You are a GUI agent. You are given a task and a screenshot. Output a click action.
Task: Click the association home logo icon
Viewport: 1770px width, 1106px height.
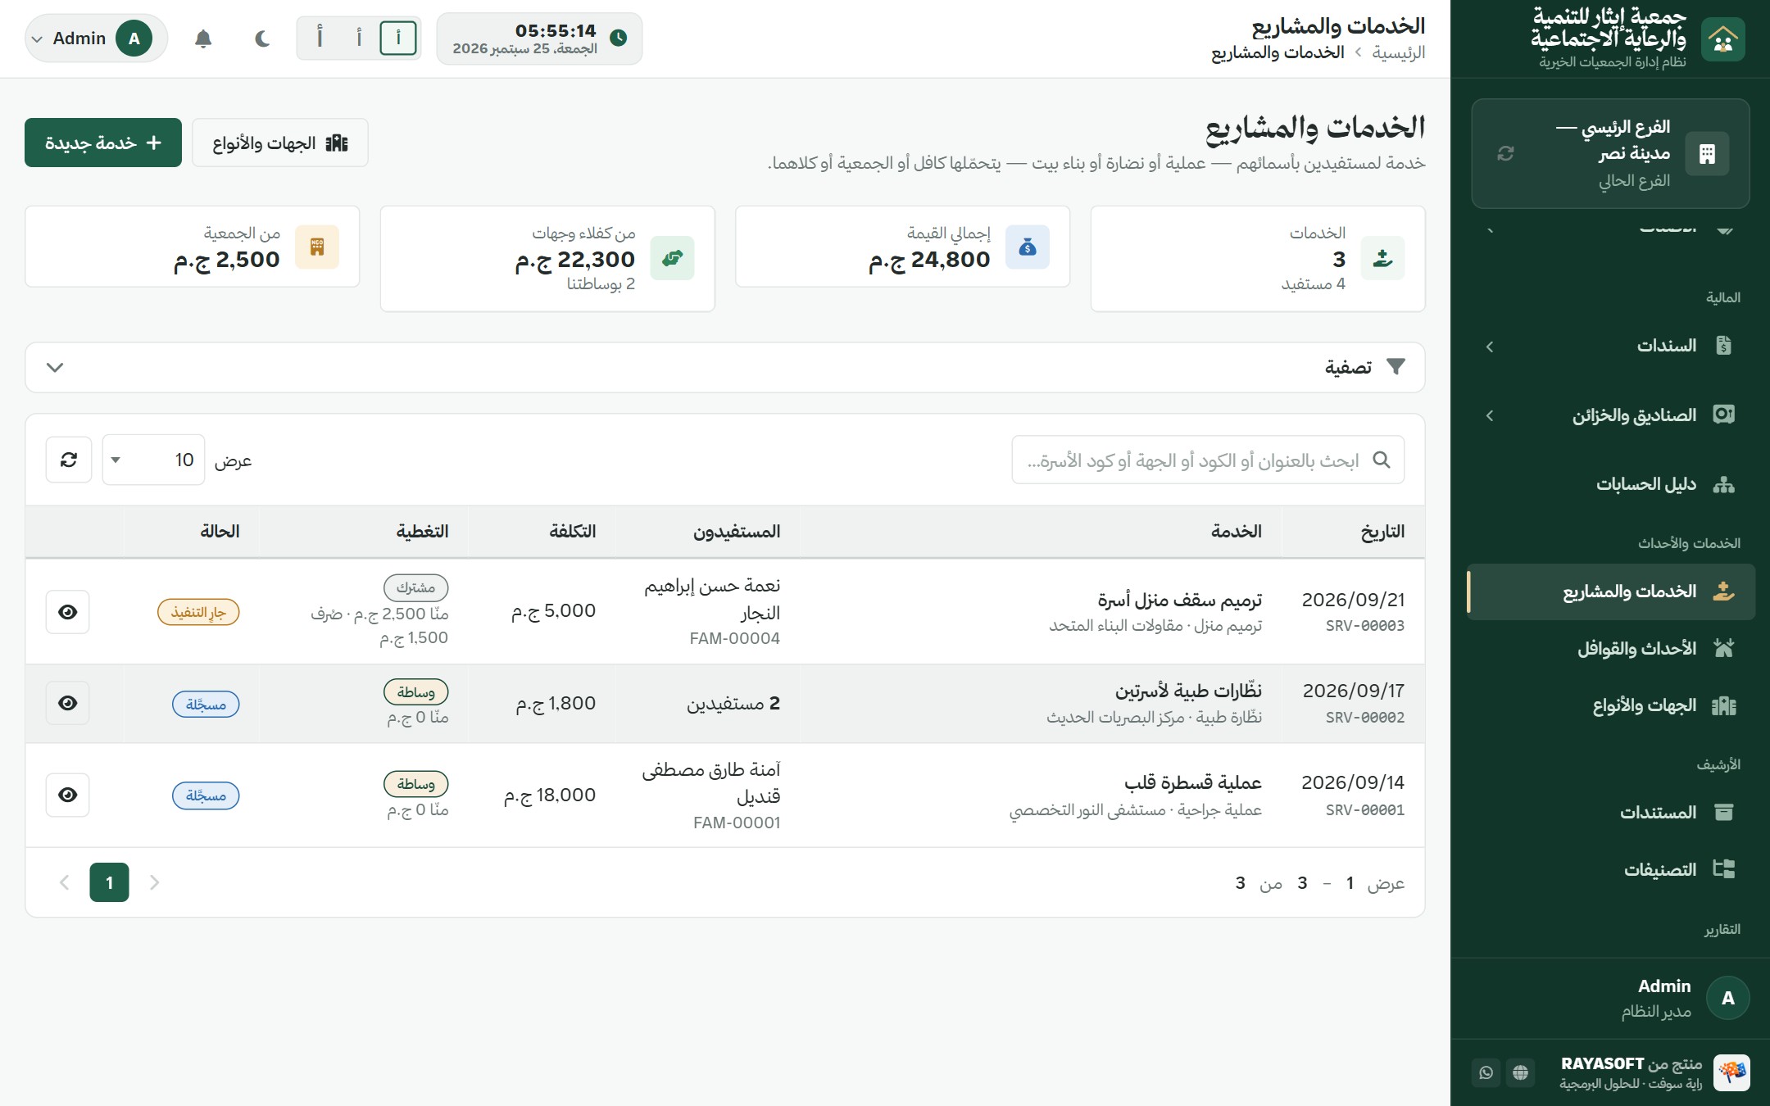pyautogui.click(x=1722, y=39)
